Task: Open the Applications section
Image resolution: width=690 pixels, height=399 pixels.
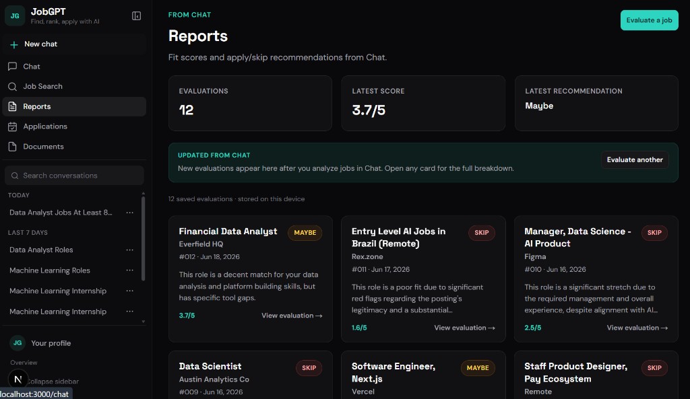Action: coord(74,126)
